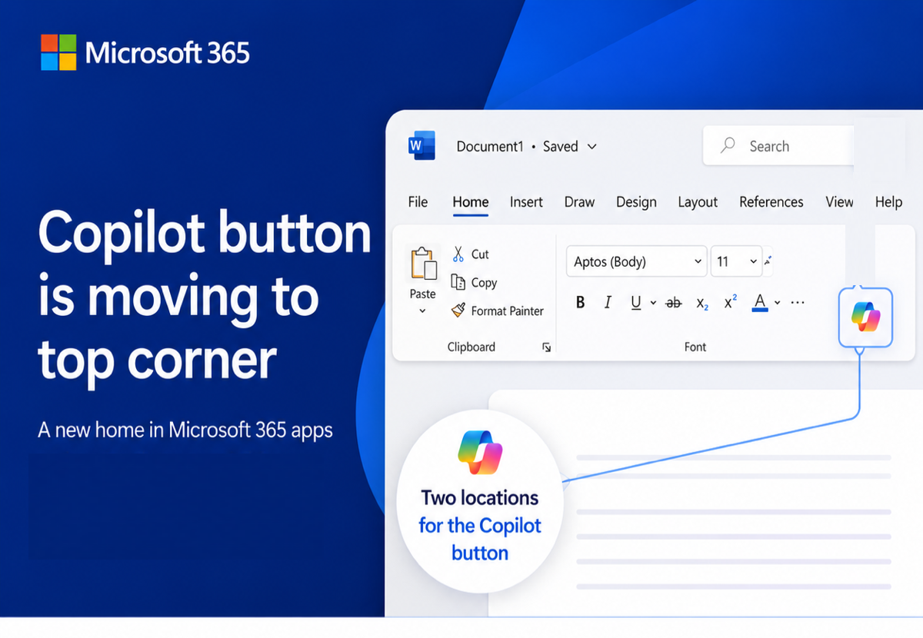Screen dimensions: 923x638
Task: Click into the Search box
Action: pyautogui.click(x=778, y=145)
